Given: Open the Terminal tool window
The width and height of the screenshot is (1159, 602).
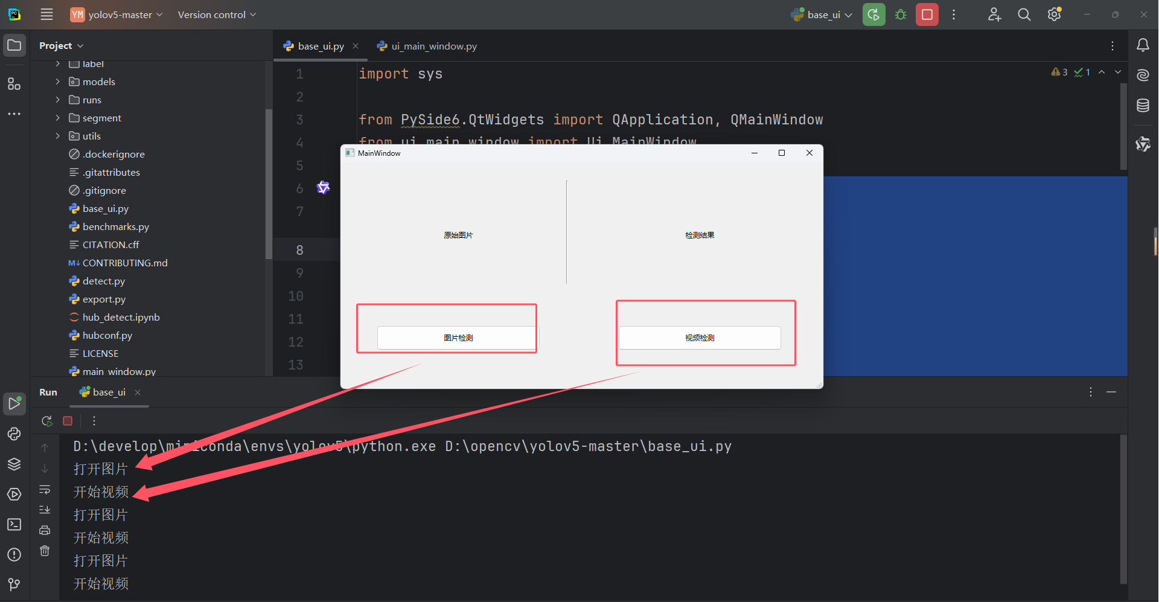Looking at the screenshot, I should click(14, 524).
